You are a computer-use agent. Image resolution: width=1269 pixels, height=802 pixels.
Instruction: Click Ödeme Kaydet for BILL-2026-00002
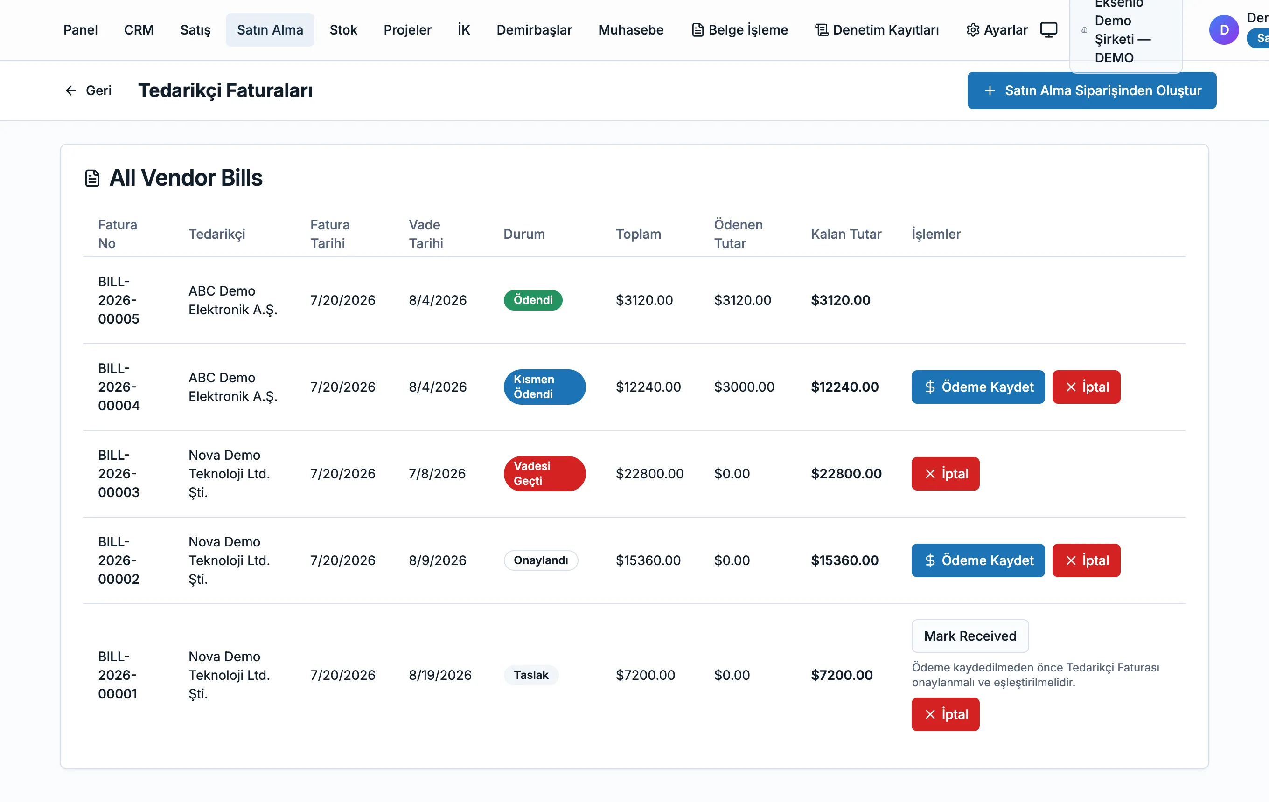[977, 560]
